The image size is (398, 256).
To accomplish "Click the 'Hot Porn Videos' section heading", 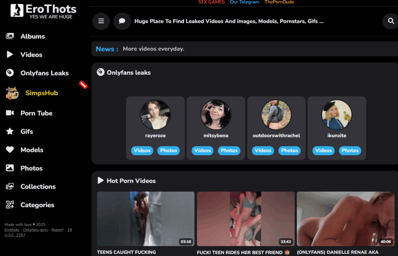I will 131,181.
